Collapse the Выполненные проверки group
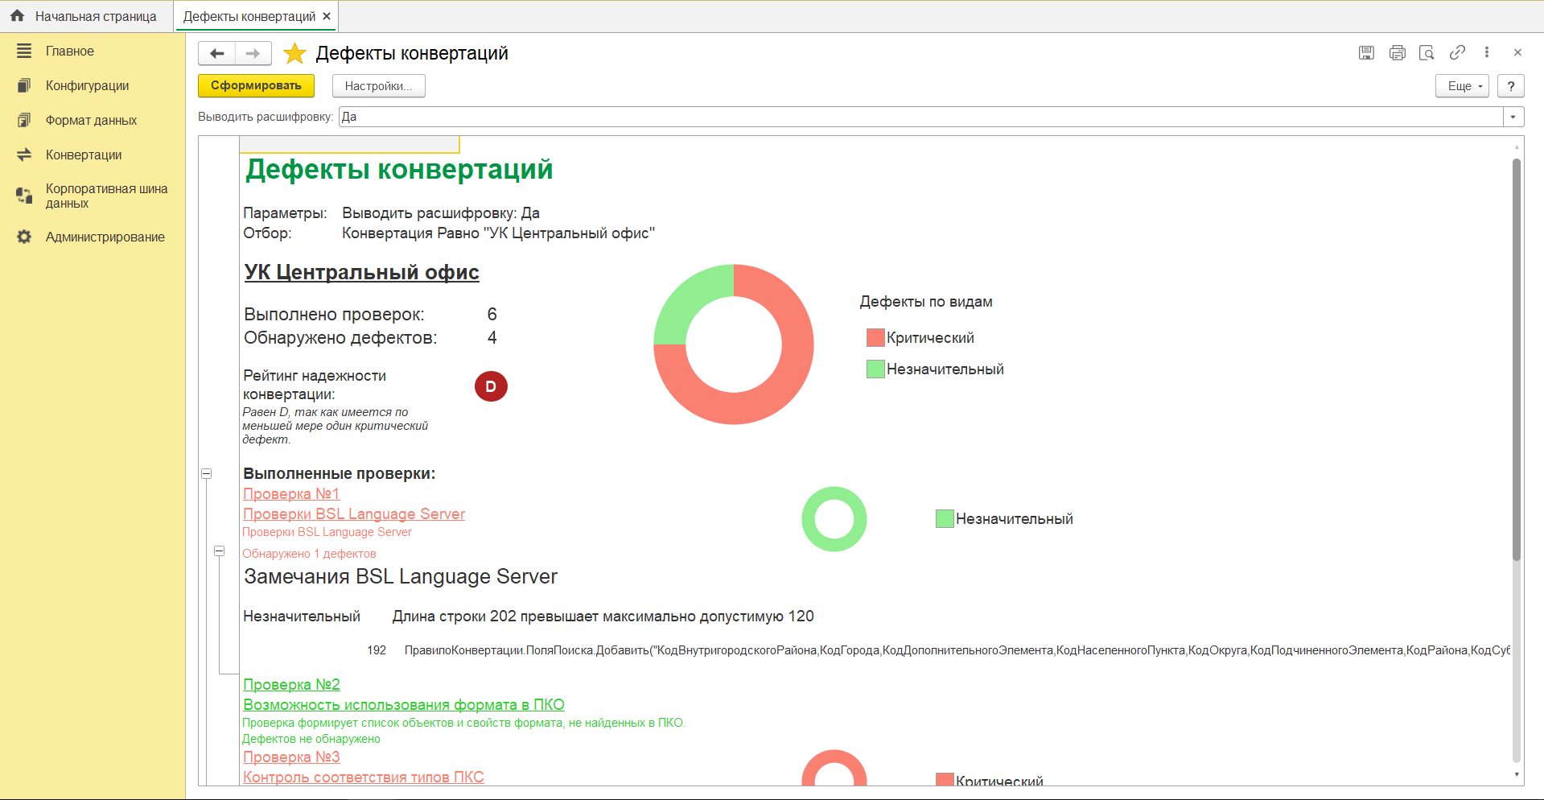Viewport: 1544px width, 800px height. click(207, 474)
